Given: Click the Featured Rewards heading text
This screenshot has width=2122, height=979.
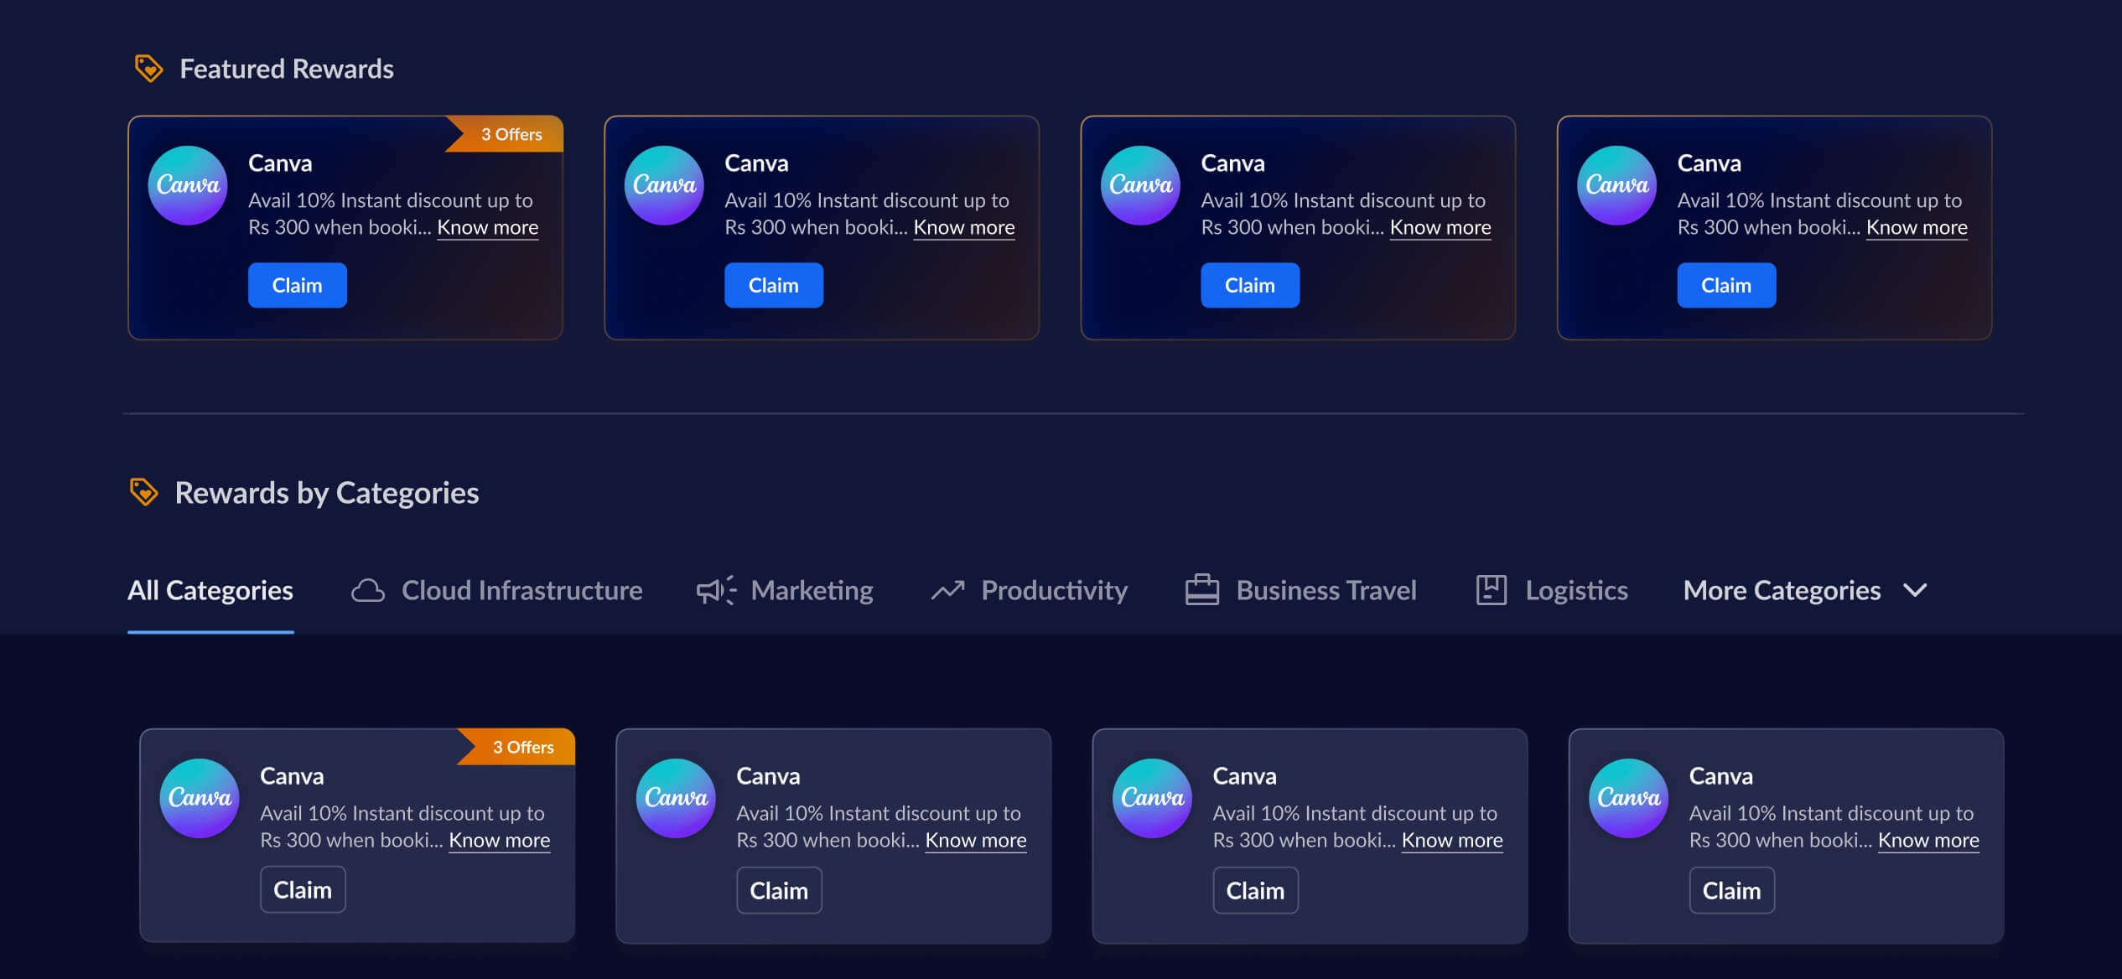Looking at the screenshot, I should 287,69.
